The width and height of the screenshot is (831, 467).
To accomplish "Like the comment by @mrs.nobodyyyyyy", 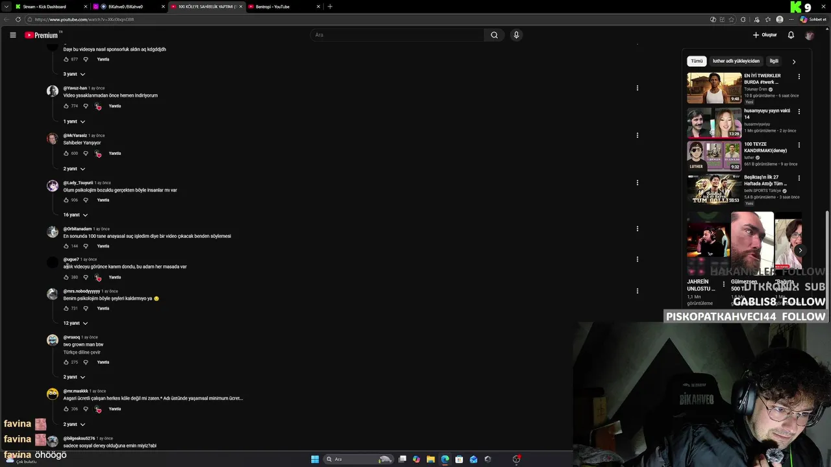I will point(66,308).
